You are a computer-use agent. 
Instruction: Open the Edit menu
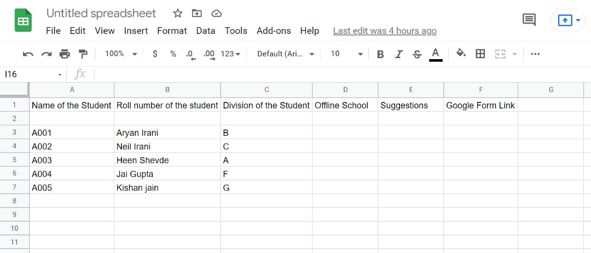pos(78,31)
